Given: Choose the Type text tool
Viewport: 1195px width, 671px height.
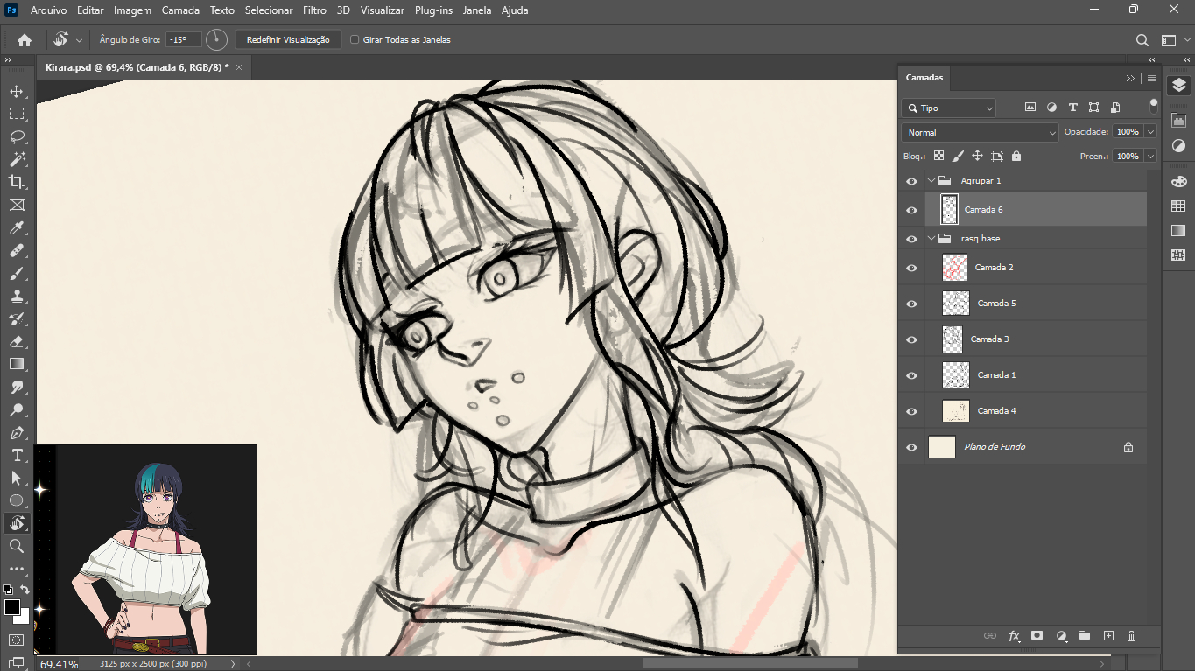Looking at the screenshot, I should pos(17,456).
